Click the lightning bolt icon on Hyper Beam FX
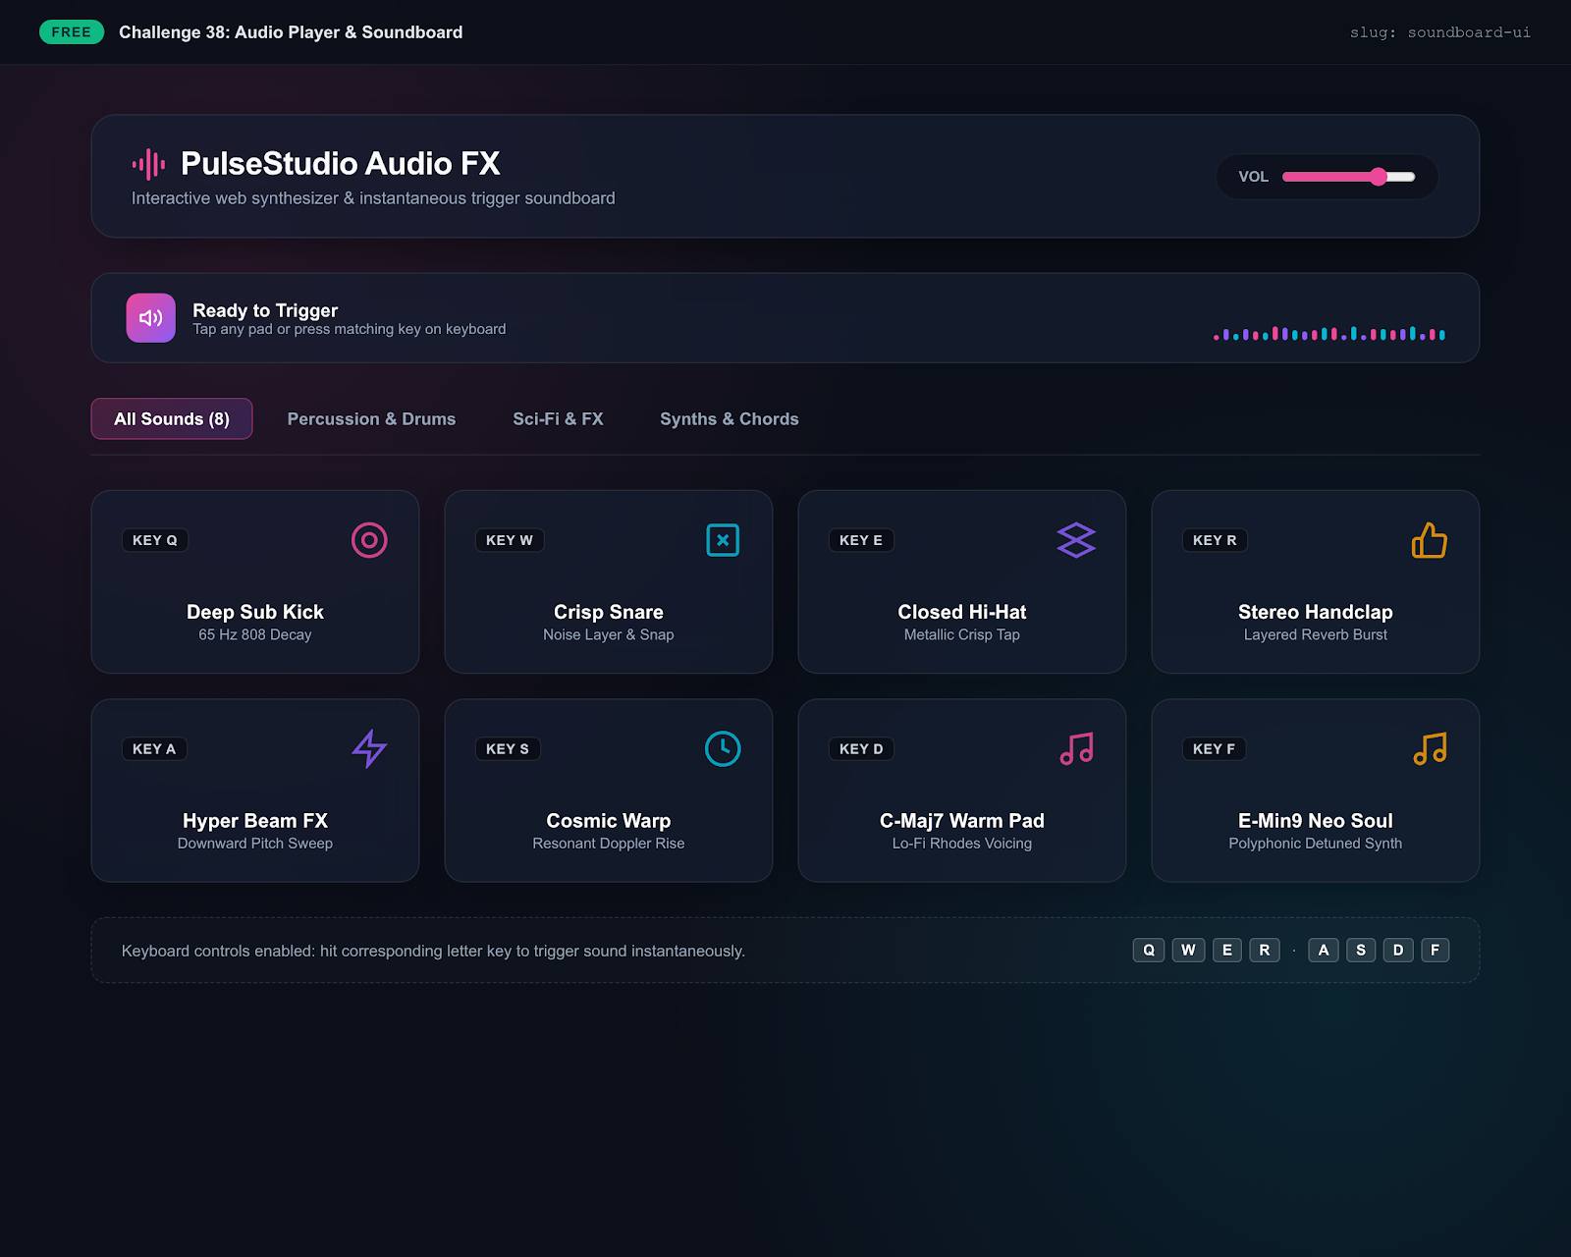This screenshot has width=1571, height=1257. [x=369, y=749]
